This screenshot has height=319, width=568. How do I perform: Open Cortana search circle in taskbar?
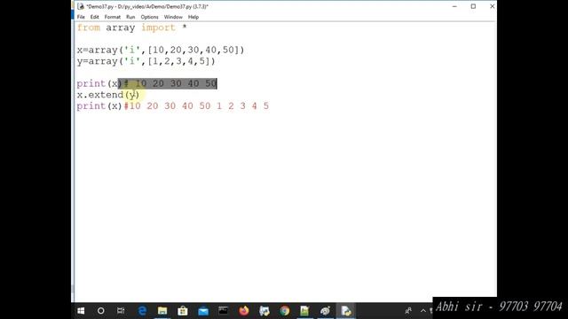coord(100,311)
